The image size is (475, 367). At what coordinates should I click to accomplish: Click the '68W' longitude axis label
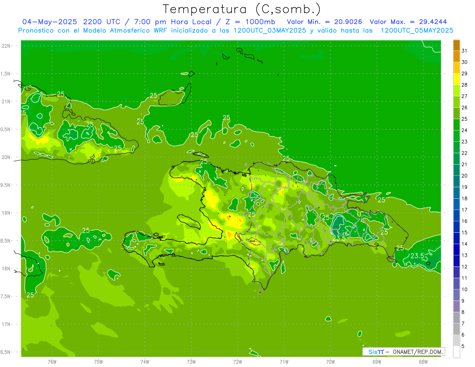[x=423, y=361]
